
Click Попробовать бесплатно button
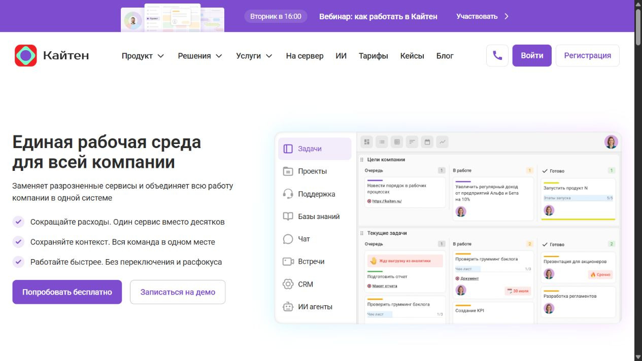(67, 292)
